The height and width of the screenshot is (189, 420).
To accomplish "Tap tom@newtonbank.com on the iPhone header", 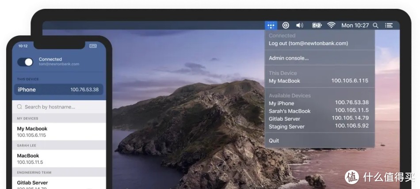I will [59, 64].
